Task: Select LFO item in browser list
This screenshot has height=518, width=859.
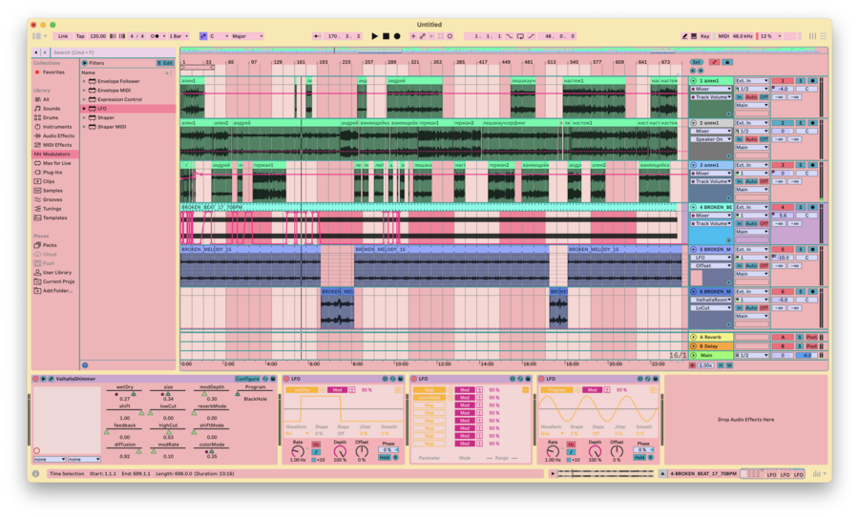Action: point(102,109)
